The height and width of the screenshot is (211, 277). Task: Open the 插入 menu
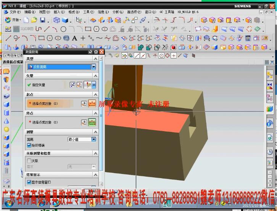coord(59,12)
